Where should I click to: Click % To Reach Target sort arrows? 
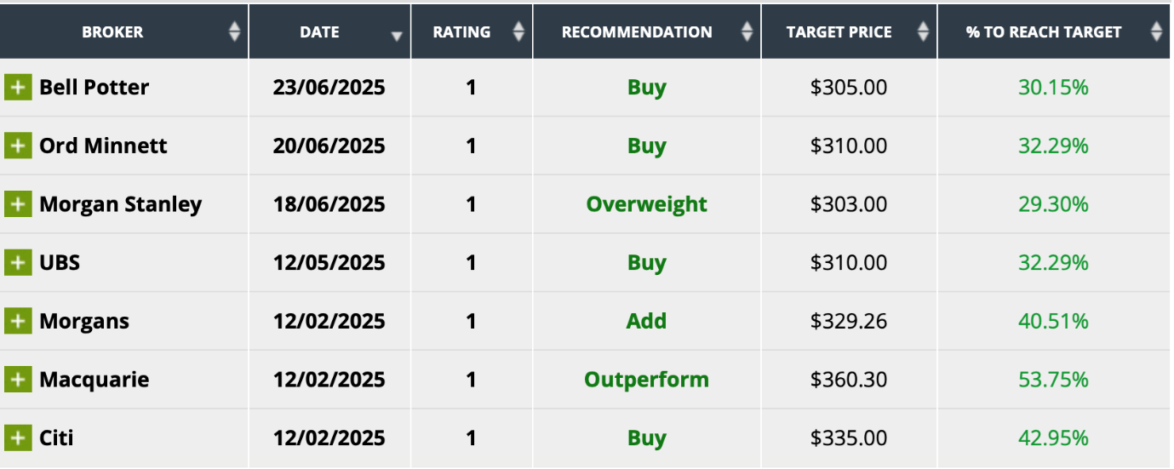pos(1155,32)
